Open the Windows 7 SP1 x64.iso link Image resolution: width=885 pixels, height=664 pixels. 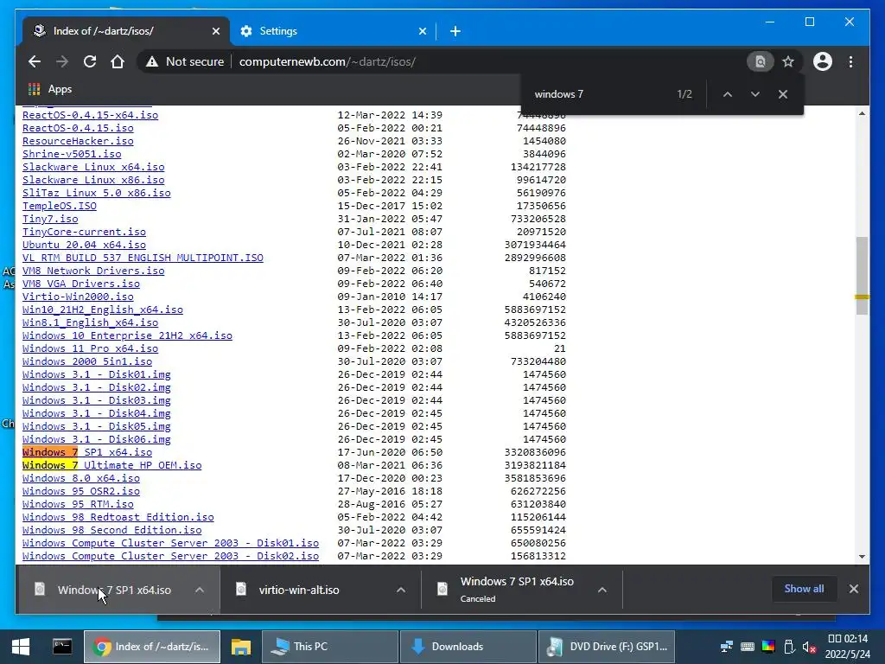87,452
